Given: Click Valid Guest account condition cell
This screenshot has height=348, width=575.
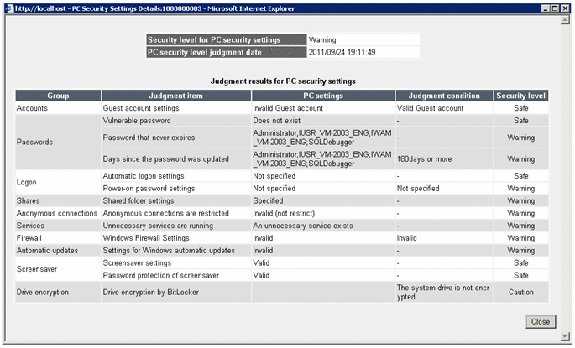Looking at the screenshot, I should click(x=444, y=108).
